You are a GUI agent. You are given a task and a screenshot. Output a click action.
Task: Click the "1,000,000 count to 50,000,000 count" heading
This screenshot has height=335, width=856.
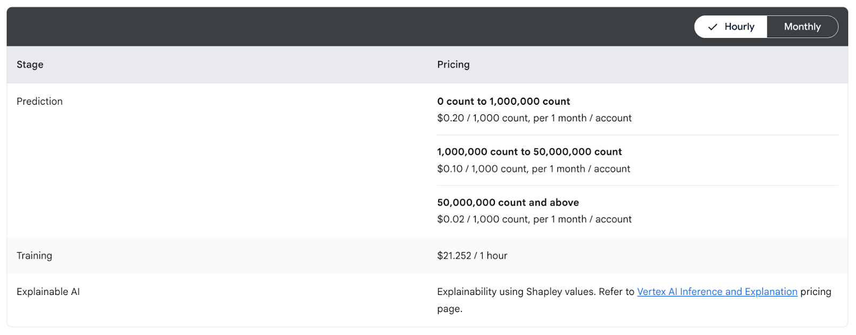[529, 152]
